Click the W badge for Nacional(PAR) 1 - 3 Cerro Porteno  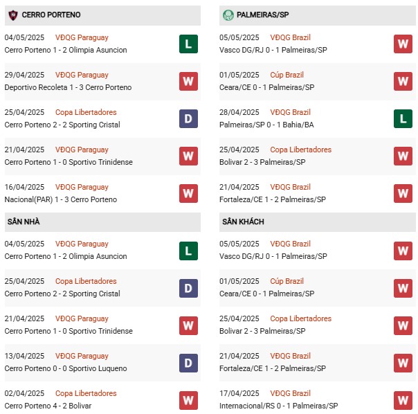[188, 193]
